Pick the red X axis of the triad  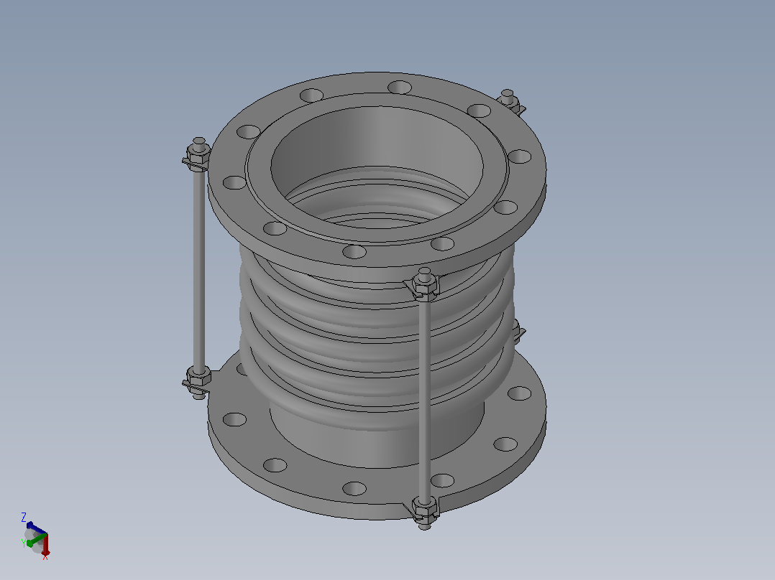[x=45, y=544]
